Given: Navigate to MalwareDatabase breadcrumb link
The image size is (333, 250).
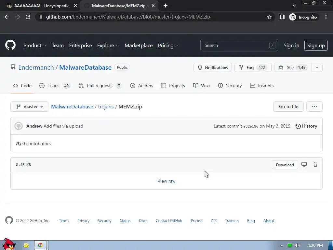Looking at the screenshot, I should pyautogui.click(x=72, y=106).
